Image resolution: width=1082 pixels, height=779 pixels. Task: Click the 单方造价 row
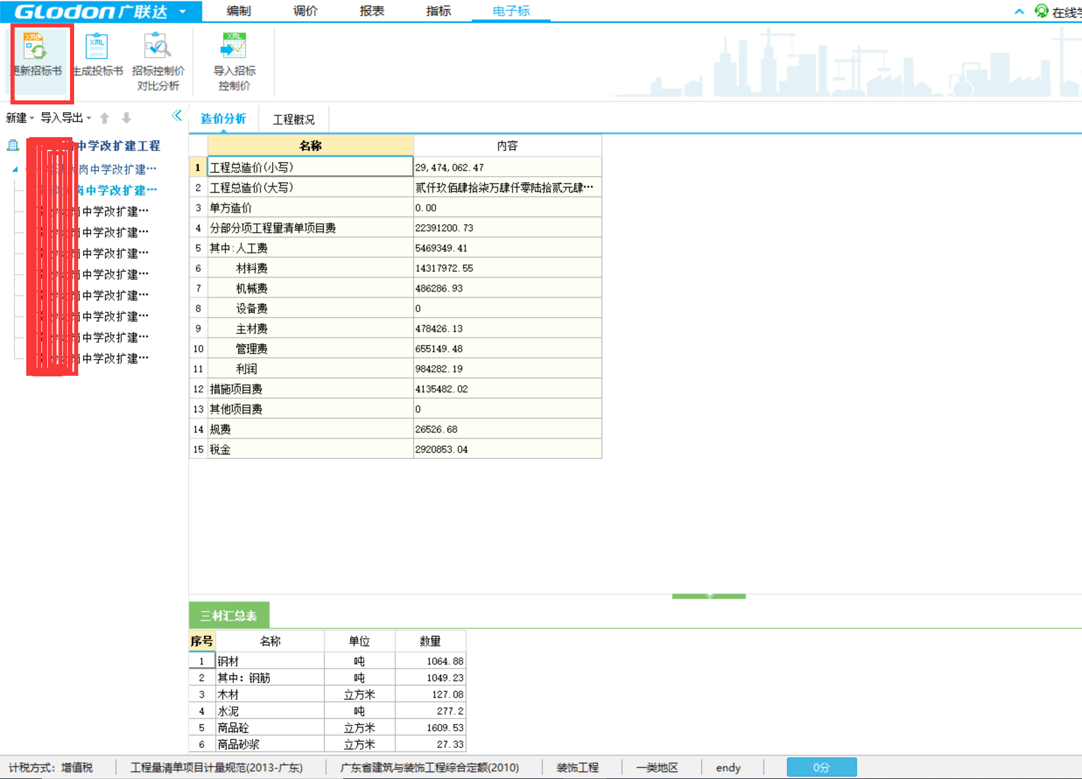click(395, 208)
